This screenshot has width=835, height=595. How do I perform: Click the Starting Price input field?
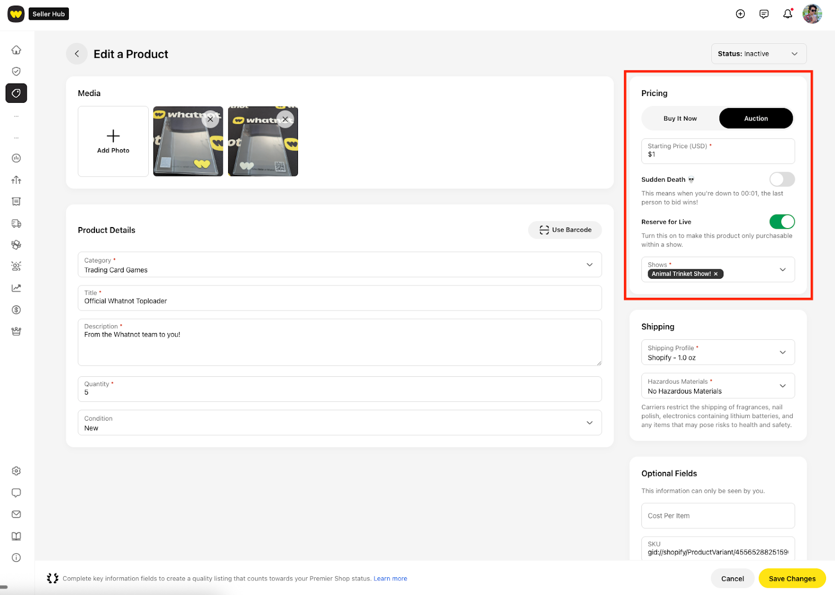pyautogui.click(x=718, y=151)
